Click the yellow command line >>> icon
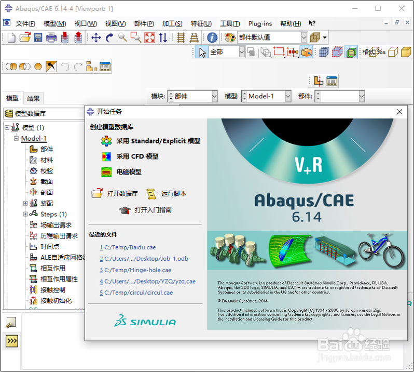Viewport: 414px width, 372px height. [11, 341]
